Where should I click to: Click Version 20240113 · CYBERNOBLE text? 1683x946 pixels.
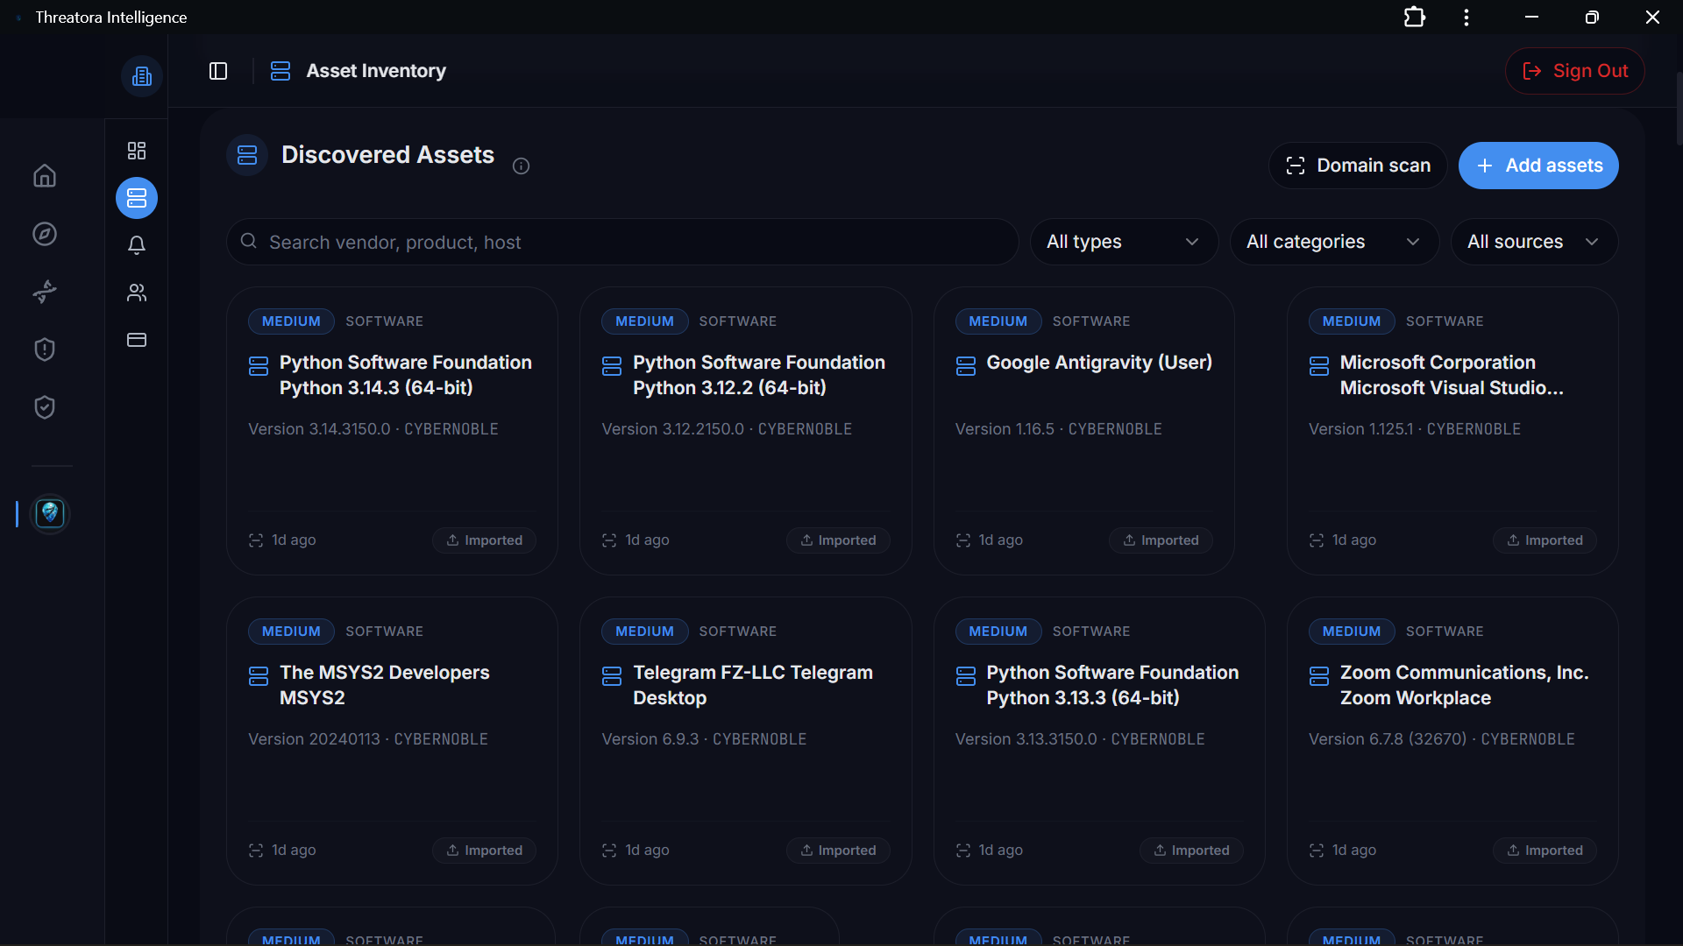pos(368,739)
